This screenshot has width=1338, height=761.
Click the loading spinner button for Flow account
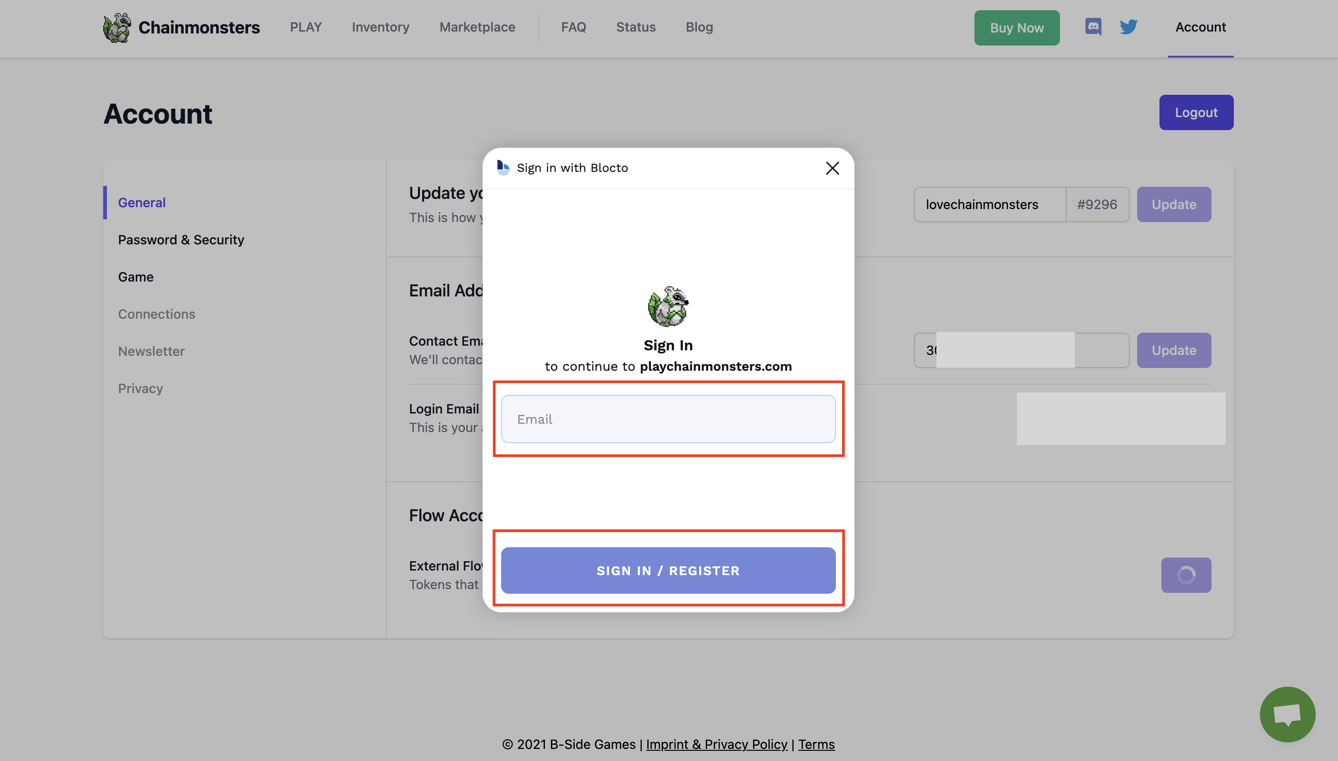coord(1186,575)
